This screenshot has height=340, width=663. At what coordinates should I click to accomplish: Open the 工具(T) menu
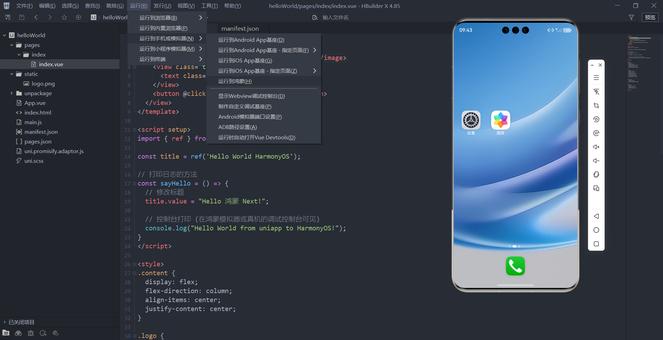click(x=209, y=6)
